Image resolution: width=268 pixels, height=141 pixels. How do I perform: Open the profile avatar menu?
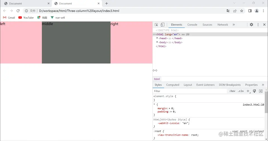coord(257,11)
